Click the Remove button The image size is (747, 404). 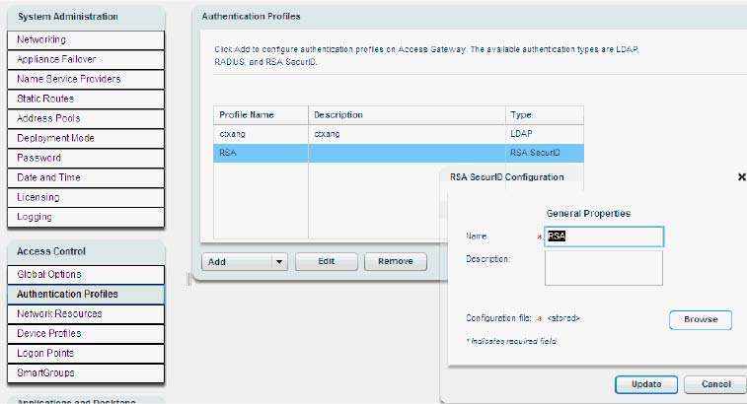pyautogui.click(x=396, y=262)
